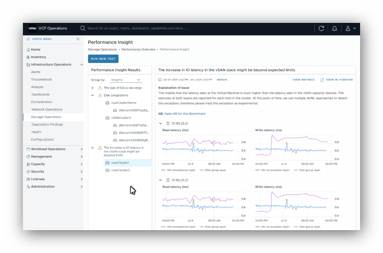Select Storage Operations in the sidebar
The image size is (383, 253).
pyautogui.click(x=46, y=117)
